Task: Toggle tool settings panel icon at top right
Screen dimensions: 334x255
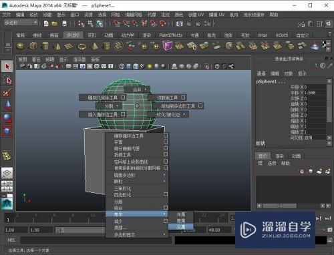Action: 320,24
